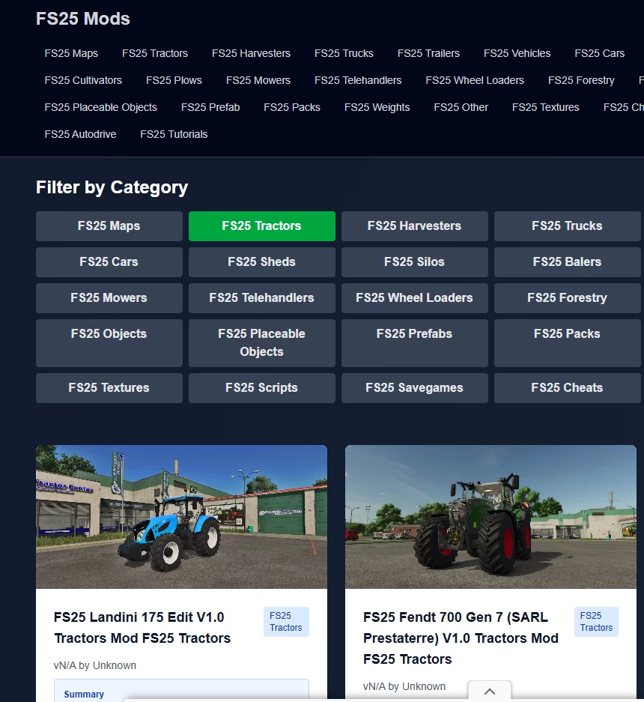The height and width of the screenshot is (702, 644).
Task: Filter by FS25 Balers category
Action: click(x=567, y=262)
